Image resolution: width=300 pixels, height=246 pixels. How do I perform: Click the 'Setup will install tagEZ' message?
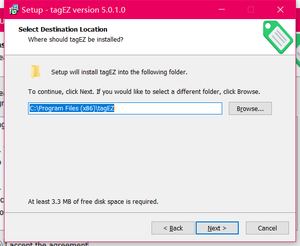pyautogui.click(x=119, y=72)
